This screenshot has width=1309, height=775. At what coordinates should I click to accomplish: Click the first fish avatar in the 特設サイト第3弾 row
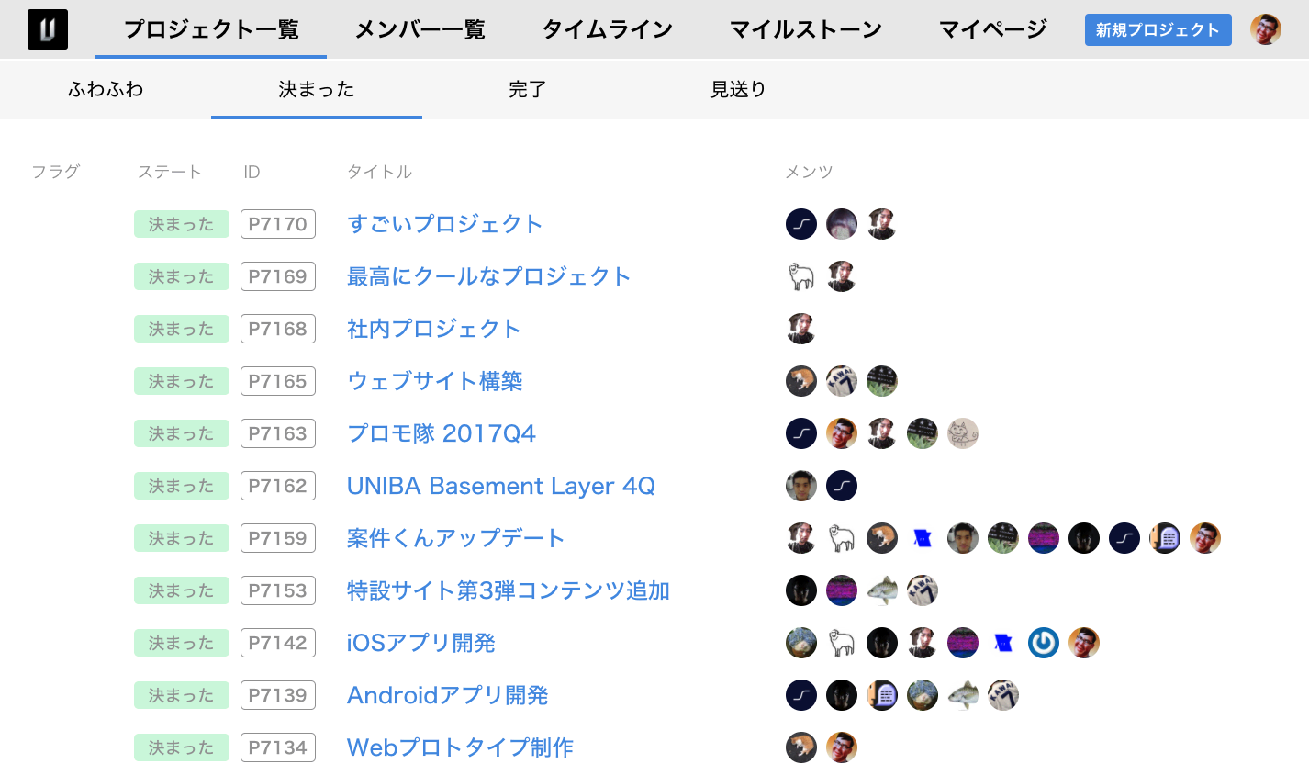coord(882,590)
